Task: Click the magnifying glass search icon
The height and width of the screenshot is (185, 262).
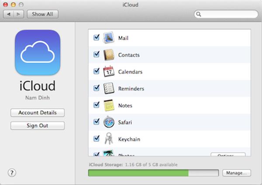Action: point(199,14)
